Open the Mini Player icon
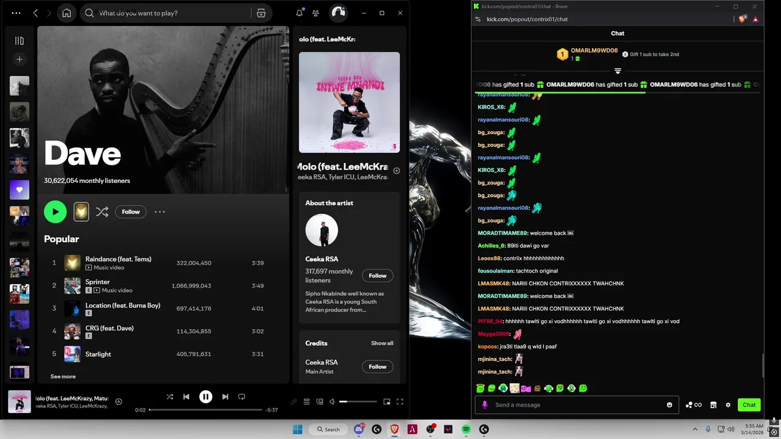781x439 pixels. click(x=387, y=402)
